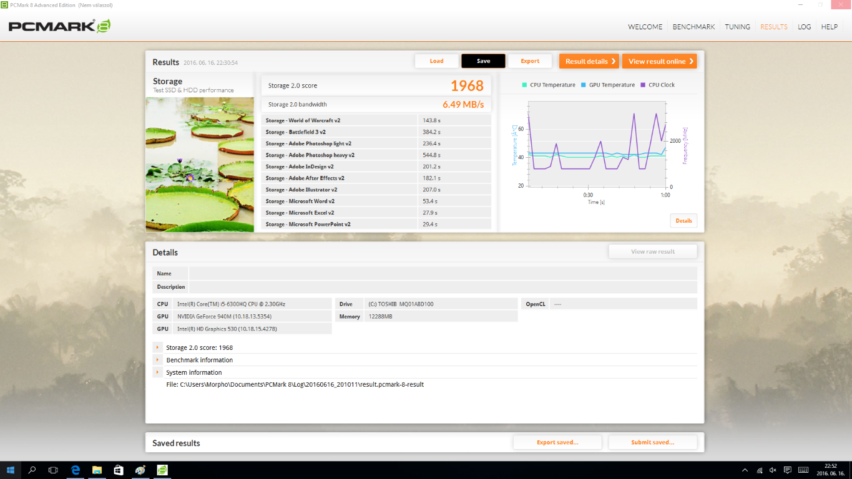Click the Export button
The image size is (852, 479).
click(x=530, y=61)
